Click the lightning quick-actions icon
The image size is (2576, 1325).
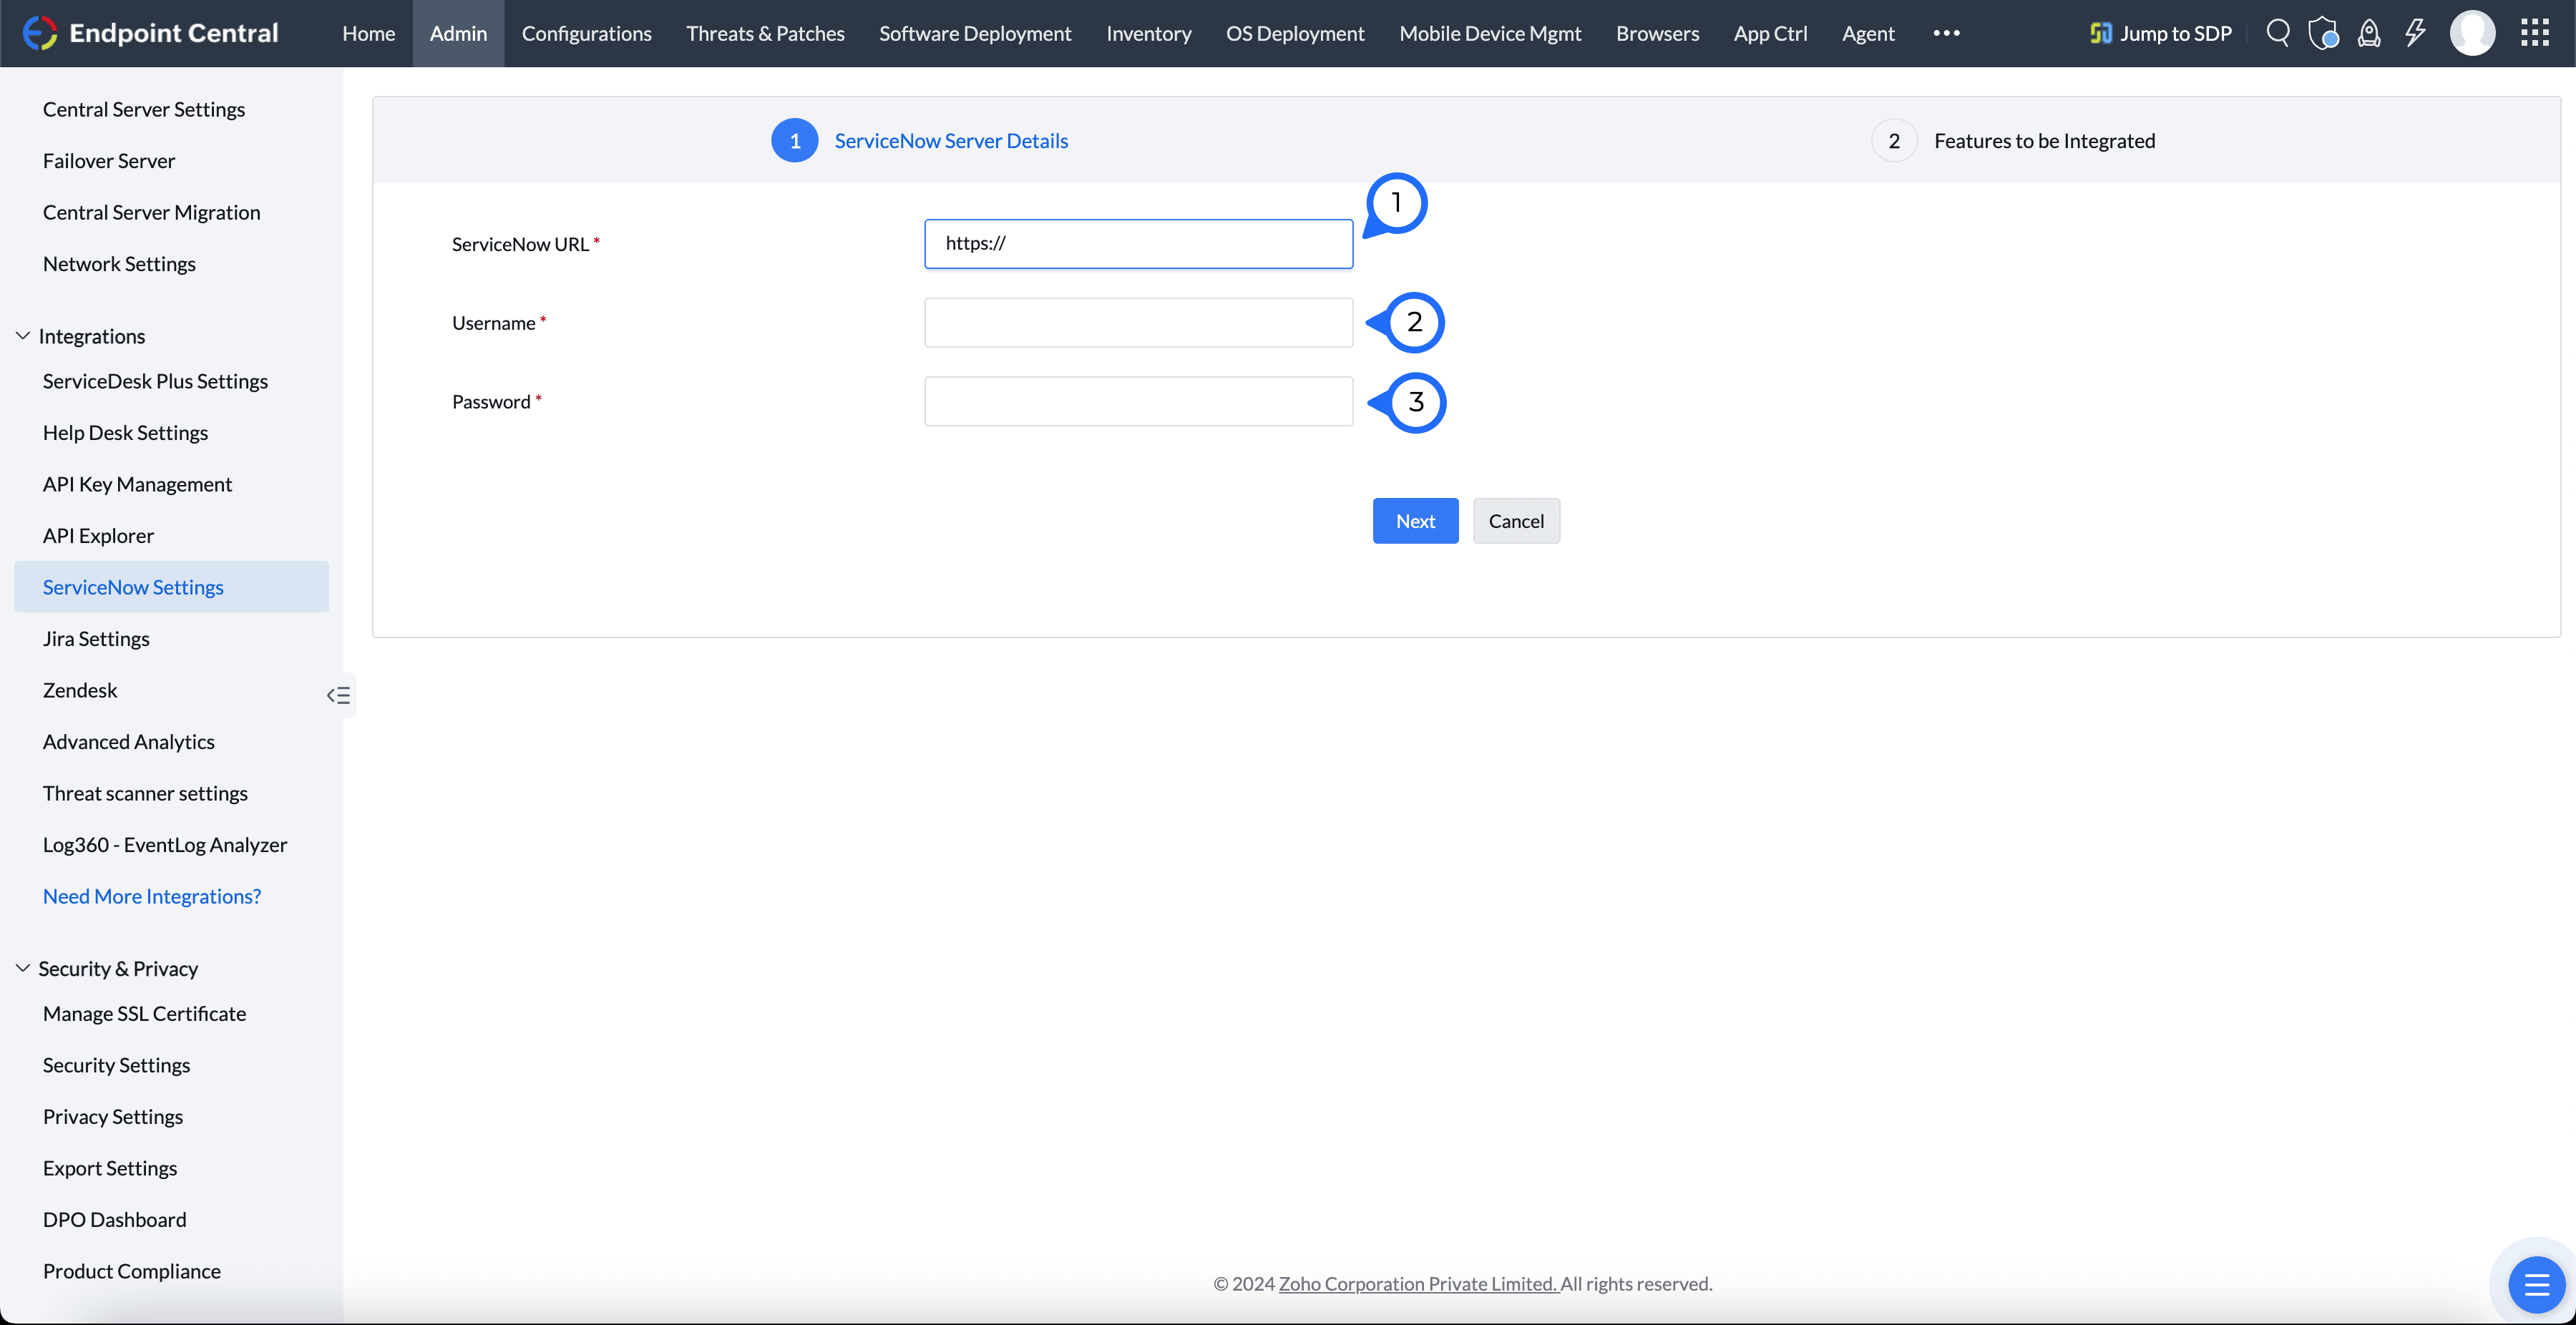point(2416,33)
